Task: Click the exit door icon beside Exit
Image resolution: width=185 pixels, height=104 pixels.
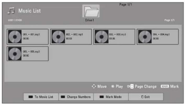Action: pos(142,97)
